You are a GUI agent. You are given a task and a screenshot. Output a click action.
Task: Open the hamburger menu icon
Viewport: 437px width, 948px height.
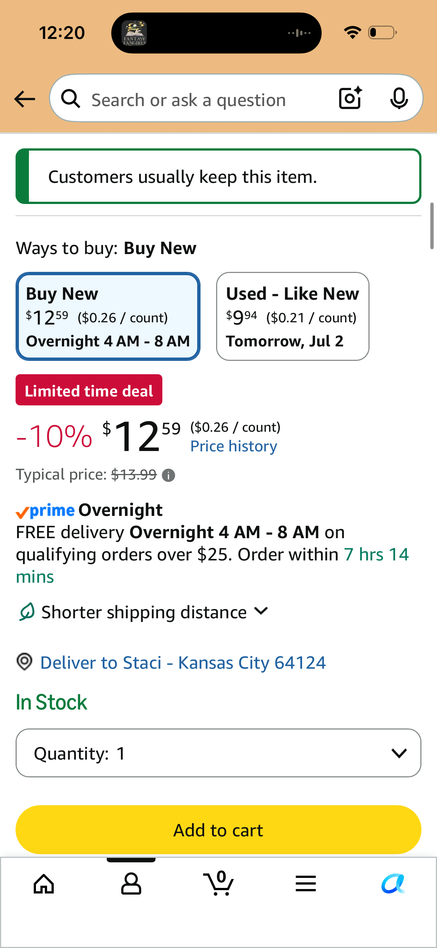[x=306, y=883]
